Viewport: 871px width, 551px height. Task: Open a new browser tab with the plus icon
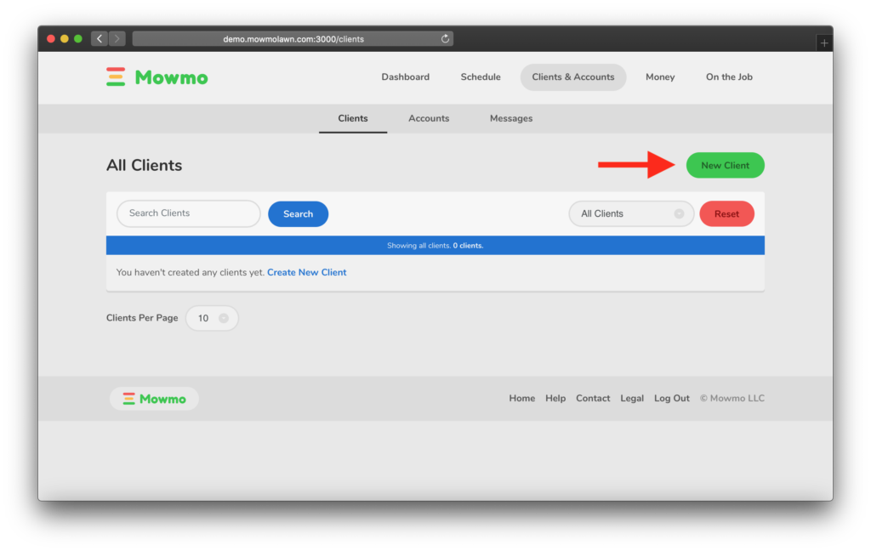coord(824,43)
